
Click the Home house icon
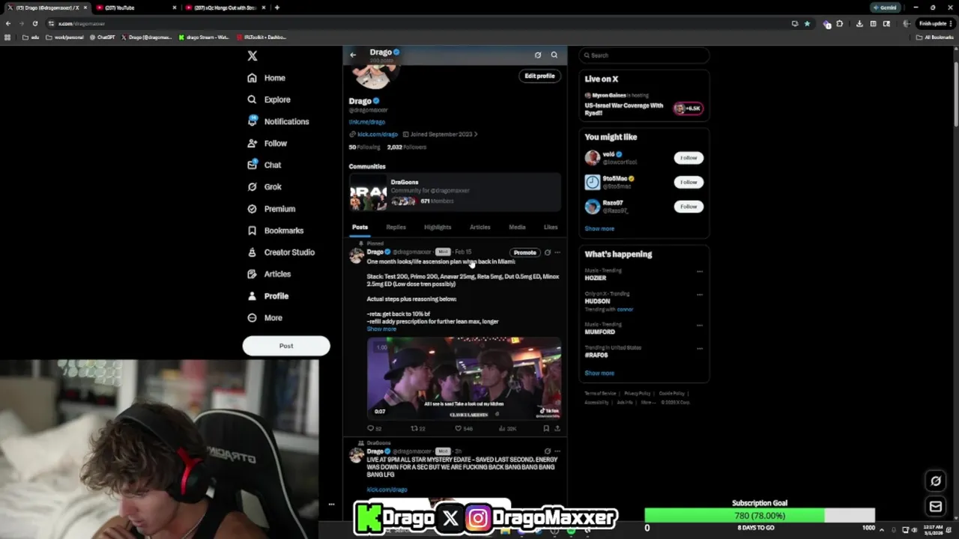pyautogui.click(x=252, y=78)
